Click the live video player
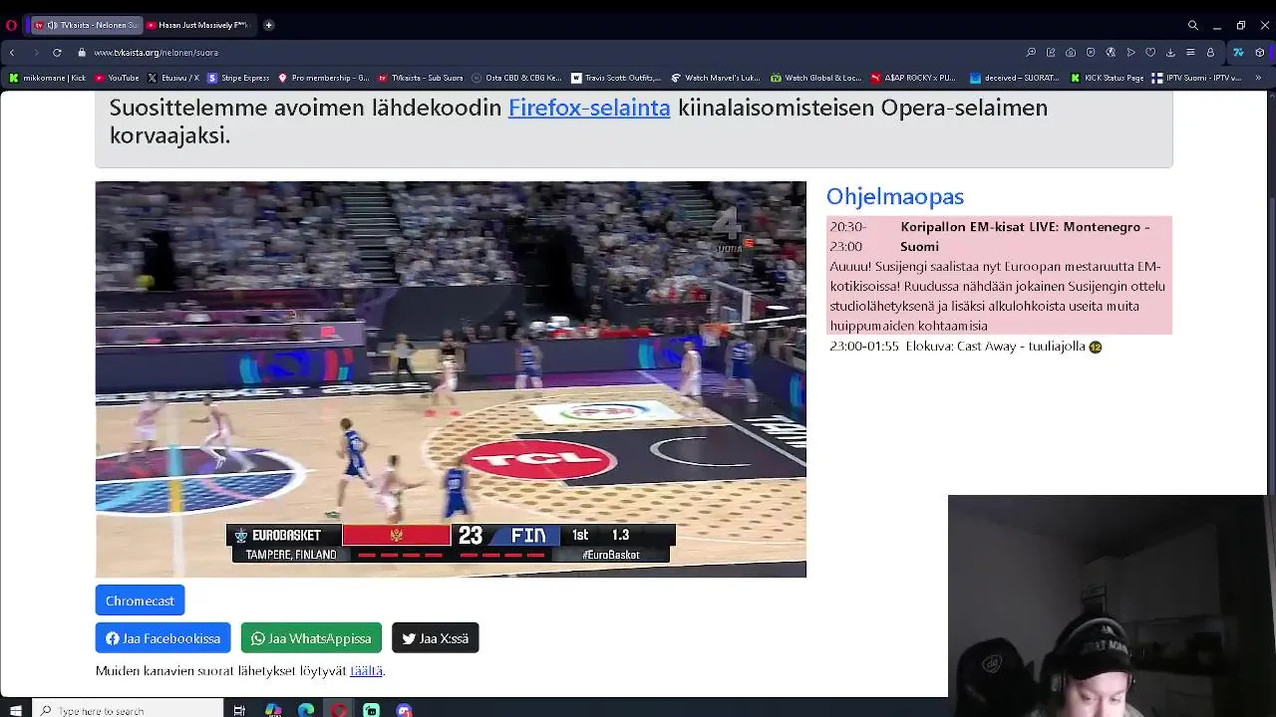The image size is (1276, 717). coord(451,379)
